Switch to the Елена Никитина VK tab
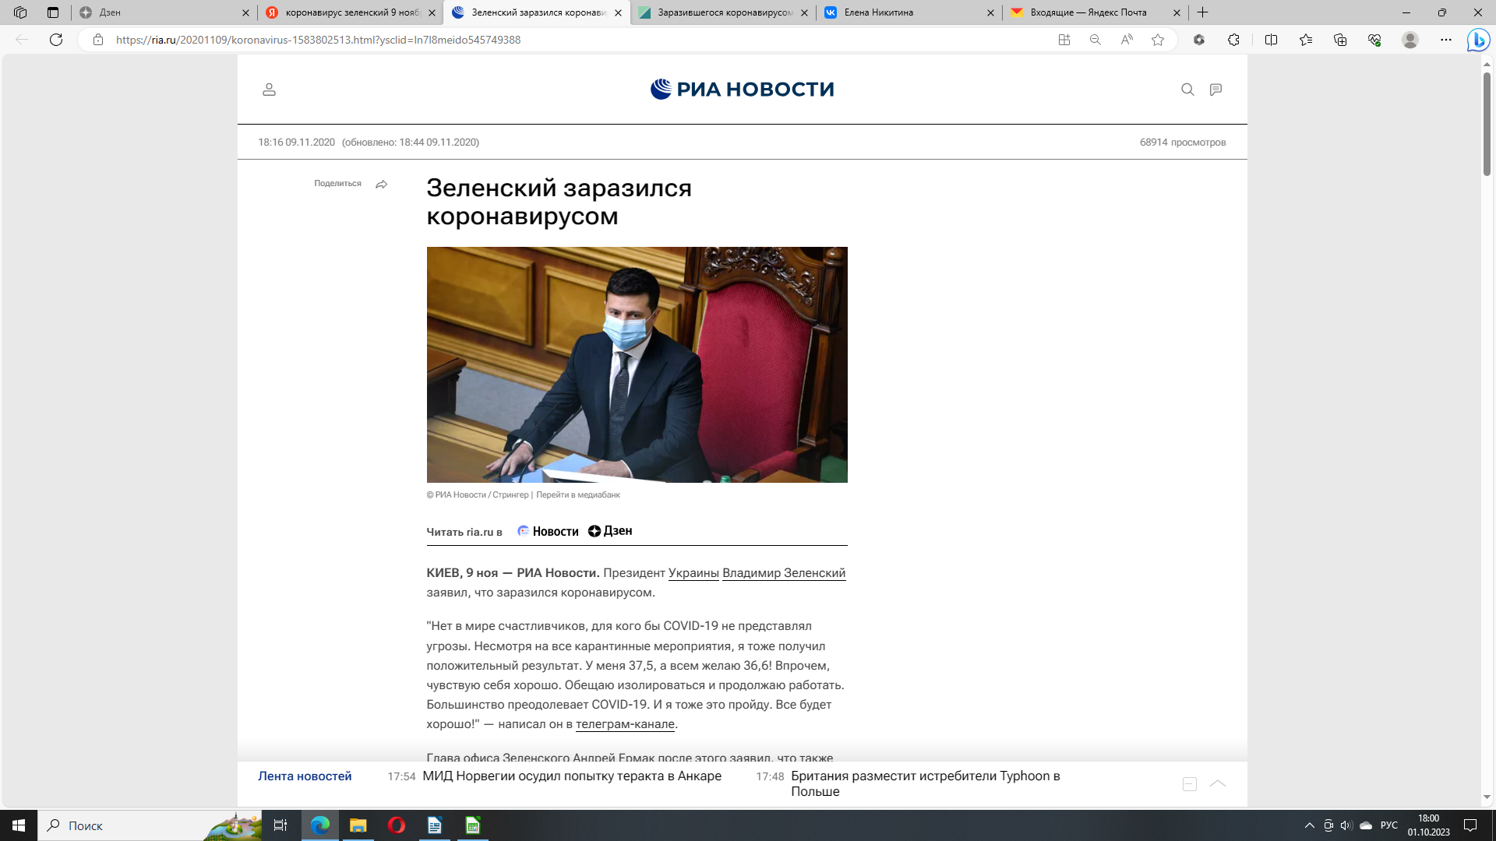 909,12
